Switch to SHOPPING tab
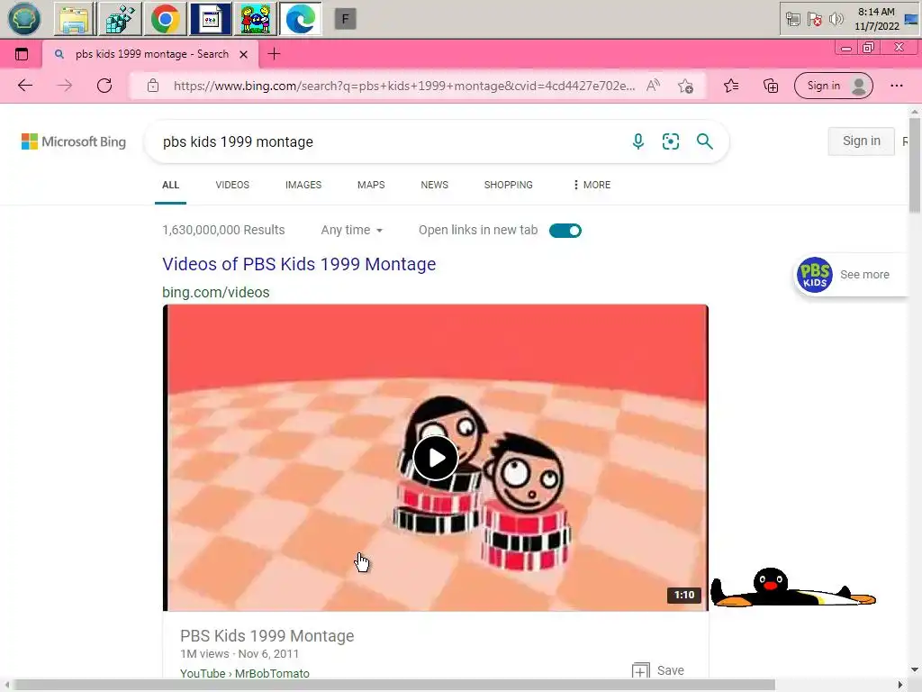Screen dimensions: 922x692 (509, 185)
